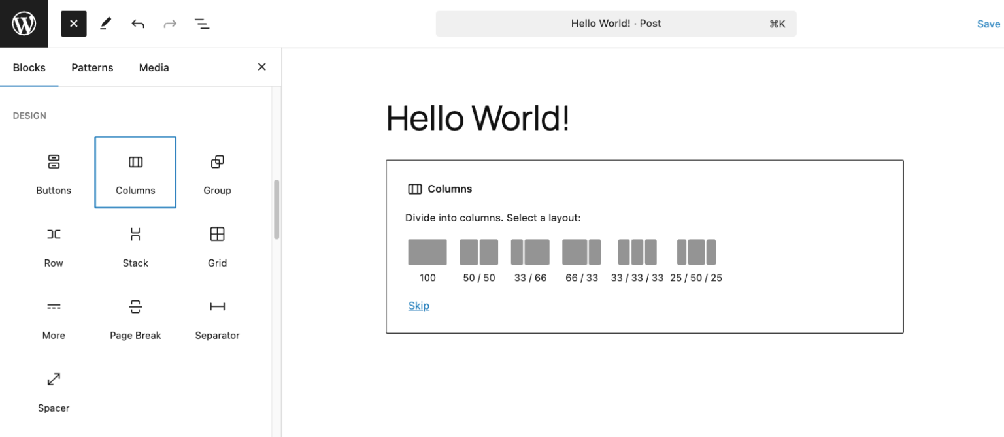Viewport: 1004px width, 437px height.
Task: Switch to the Media tab
Action: pos(154,67)
